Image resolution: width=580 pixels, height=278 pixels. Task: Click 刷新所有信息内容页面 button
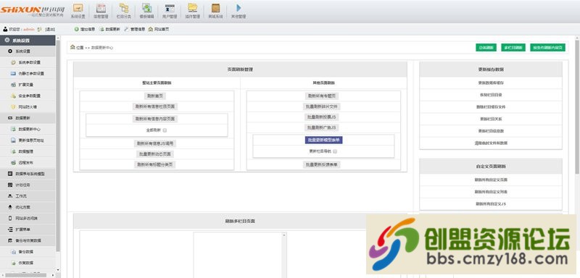[x=155, y=119]
